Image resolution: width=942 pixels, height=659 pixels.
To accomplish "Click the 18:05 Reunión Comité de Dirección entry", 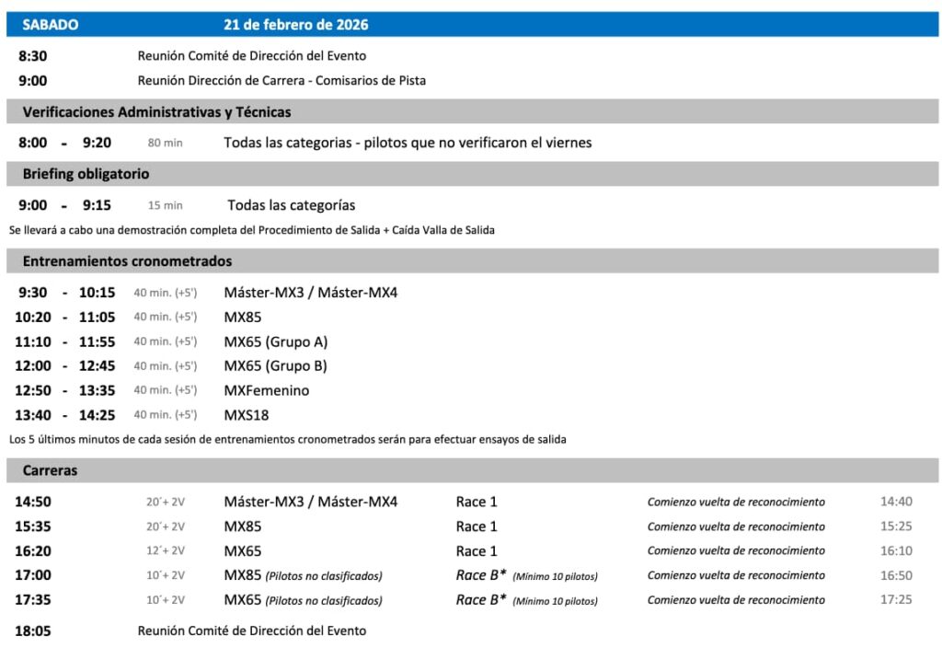I will (x=251, y=631).
